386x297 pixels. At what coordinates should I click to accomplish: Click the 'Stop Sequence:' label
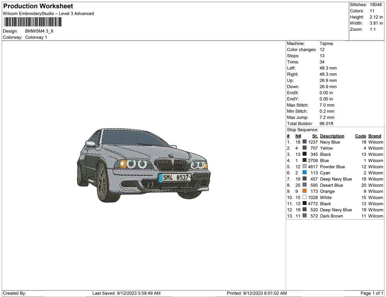[303, 130]
